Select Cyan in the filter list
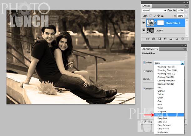 point(169,101)
